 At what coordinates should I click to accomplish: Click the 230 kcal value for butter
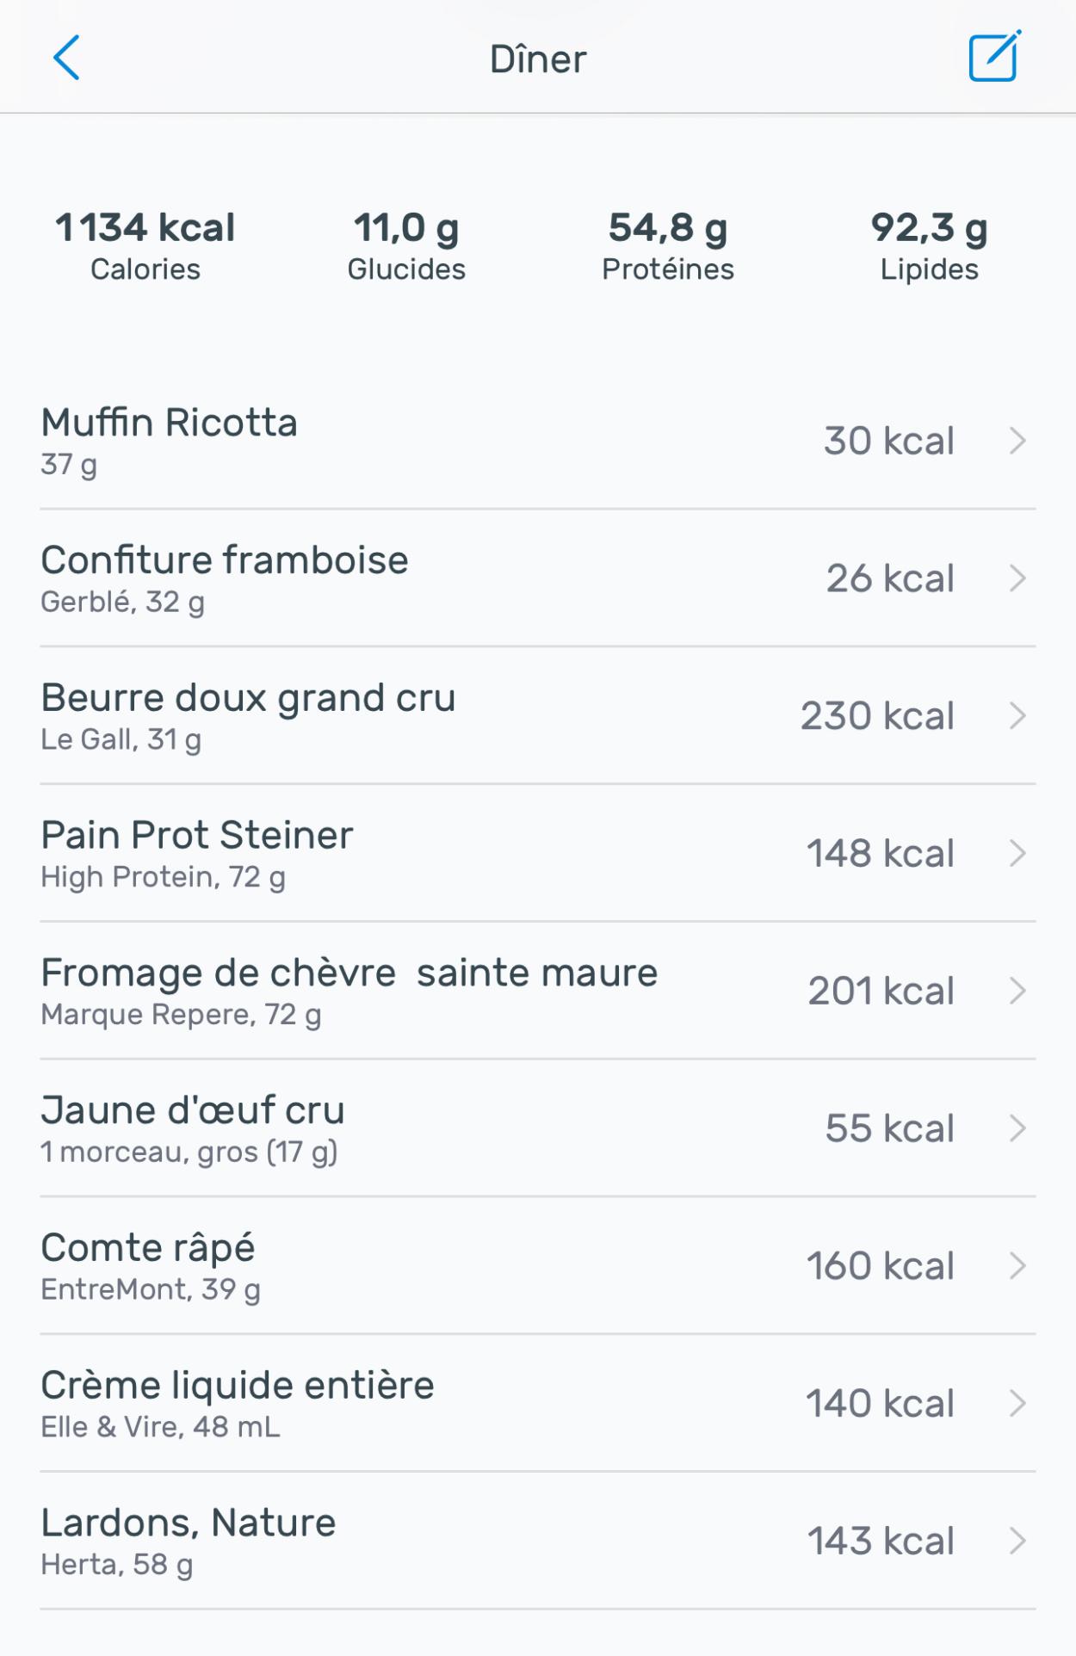(877, 716)
